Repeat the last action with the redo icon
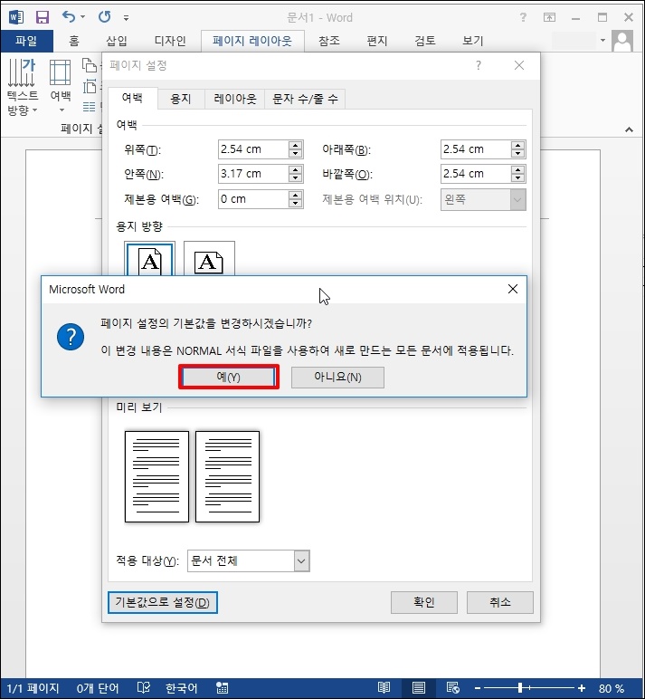 [105, 17]
